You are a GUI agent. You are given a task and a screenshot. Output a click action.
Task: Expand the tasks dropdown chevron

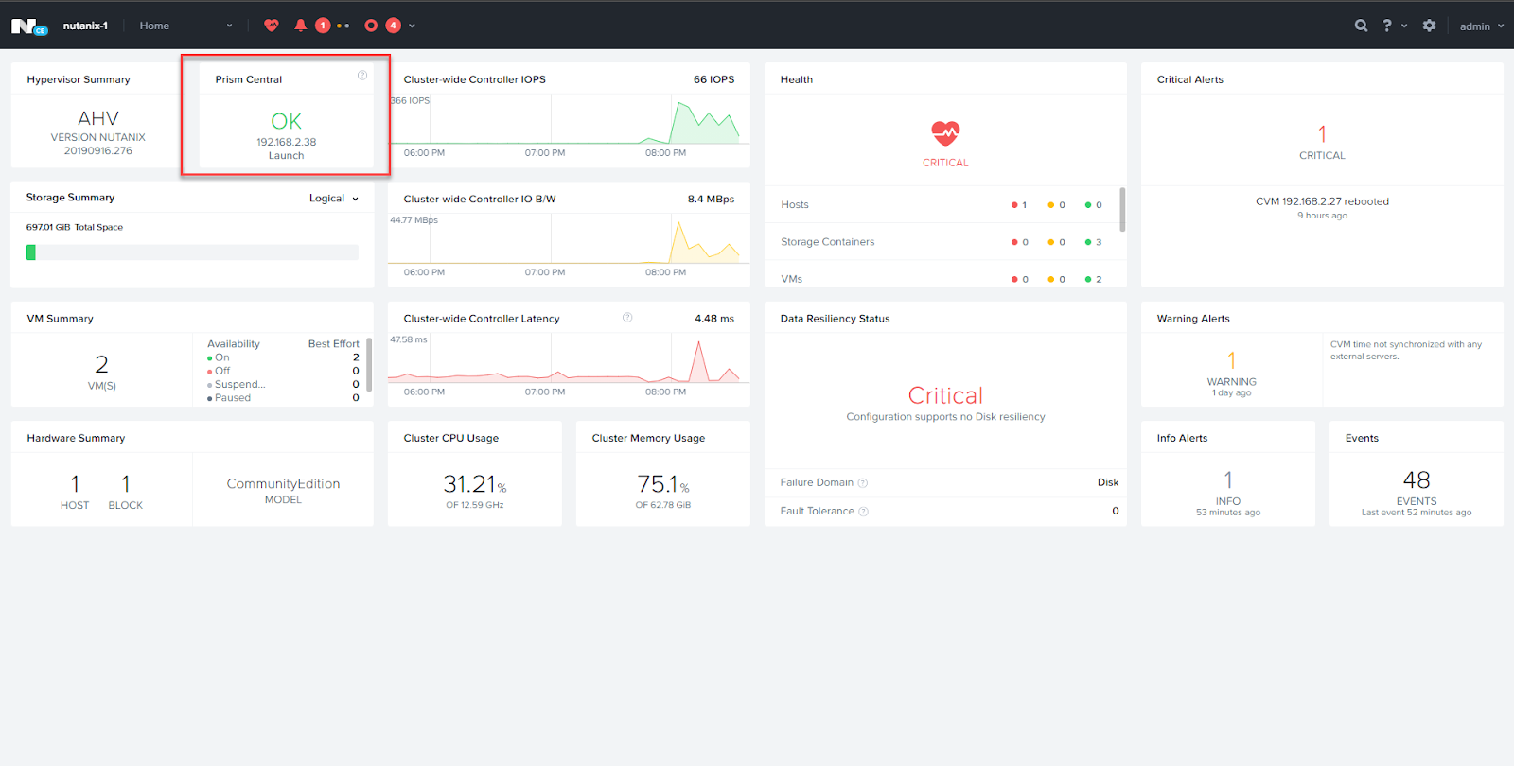(412, 26)
